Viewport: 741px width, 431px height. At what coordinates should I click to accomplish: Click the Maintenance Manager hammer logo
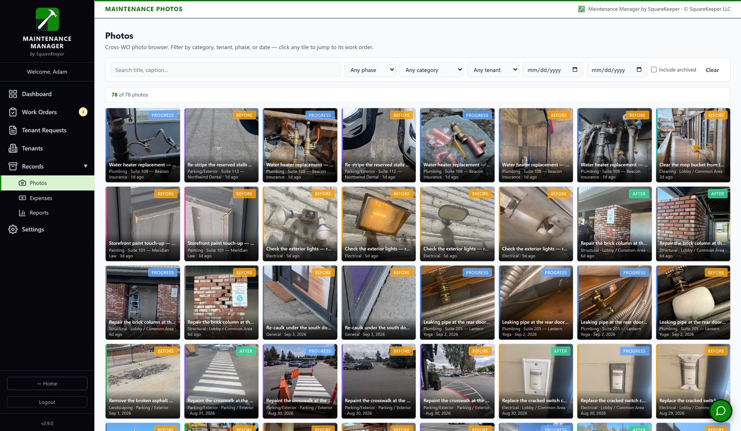[x=47, y=19]
